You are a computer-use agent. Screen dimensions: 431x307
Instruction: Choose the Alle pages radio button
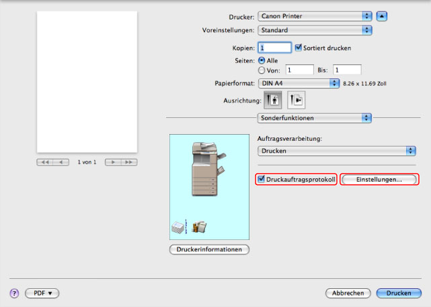[262, 60]
